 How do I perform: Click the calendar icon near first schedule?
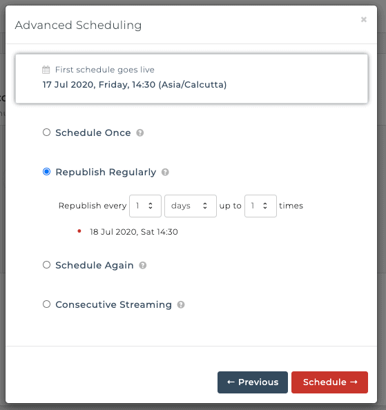point(46,70)
